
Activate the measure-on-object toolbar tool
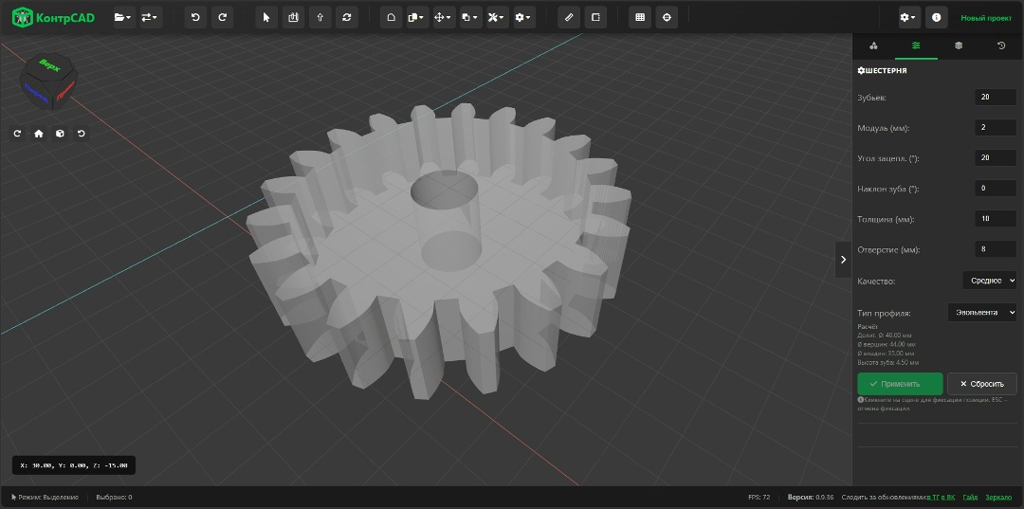pyautogui.click(x=293, y=18)
